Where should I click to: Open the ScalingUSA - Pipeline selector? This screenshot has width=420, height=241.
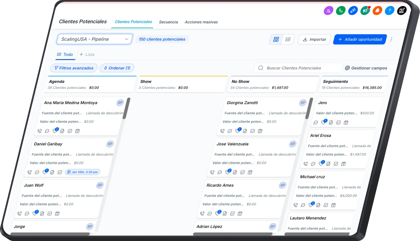[x=94, y=39]
